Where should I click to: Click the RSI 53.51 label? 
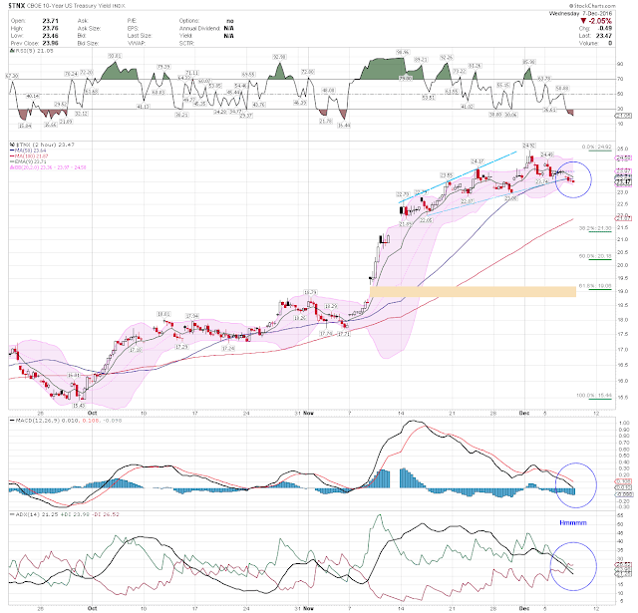click(429, 98)
